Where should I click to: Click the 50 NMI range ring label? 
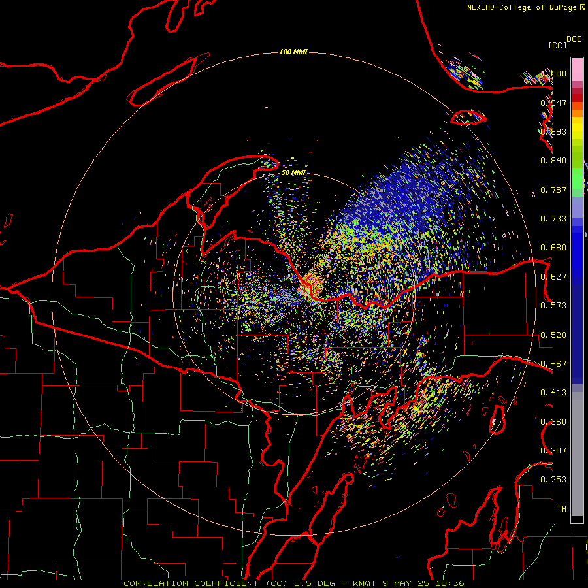click(293, 172)
